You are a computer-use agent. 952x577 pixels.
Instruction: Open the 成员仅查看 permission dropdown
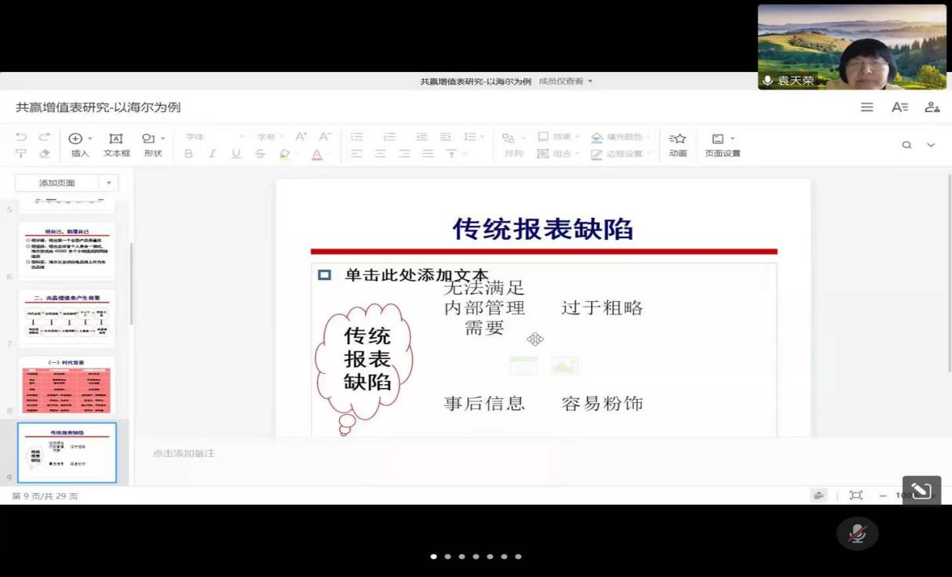(566, 82)
